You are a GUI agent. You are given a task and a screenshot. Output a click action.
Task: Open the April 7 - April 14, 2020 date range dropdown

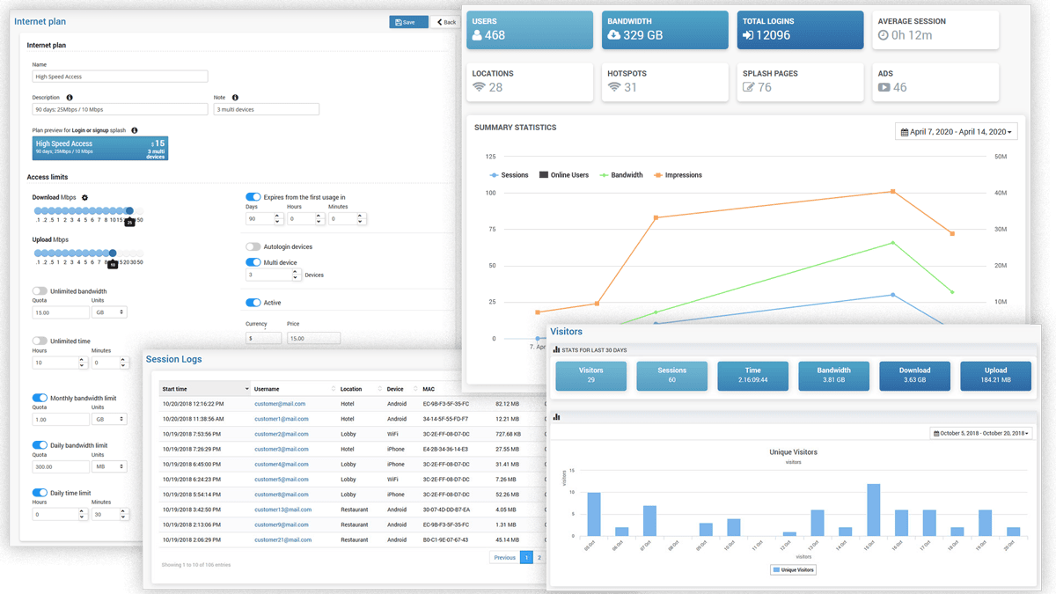[956, 132]
